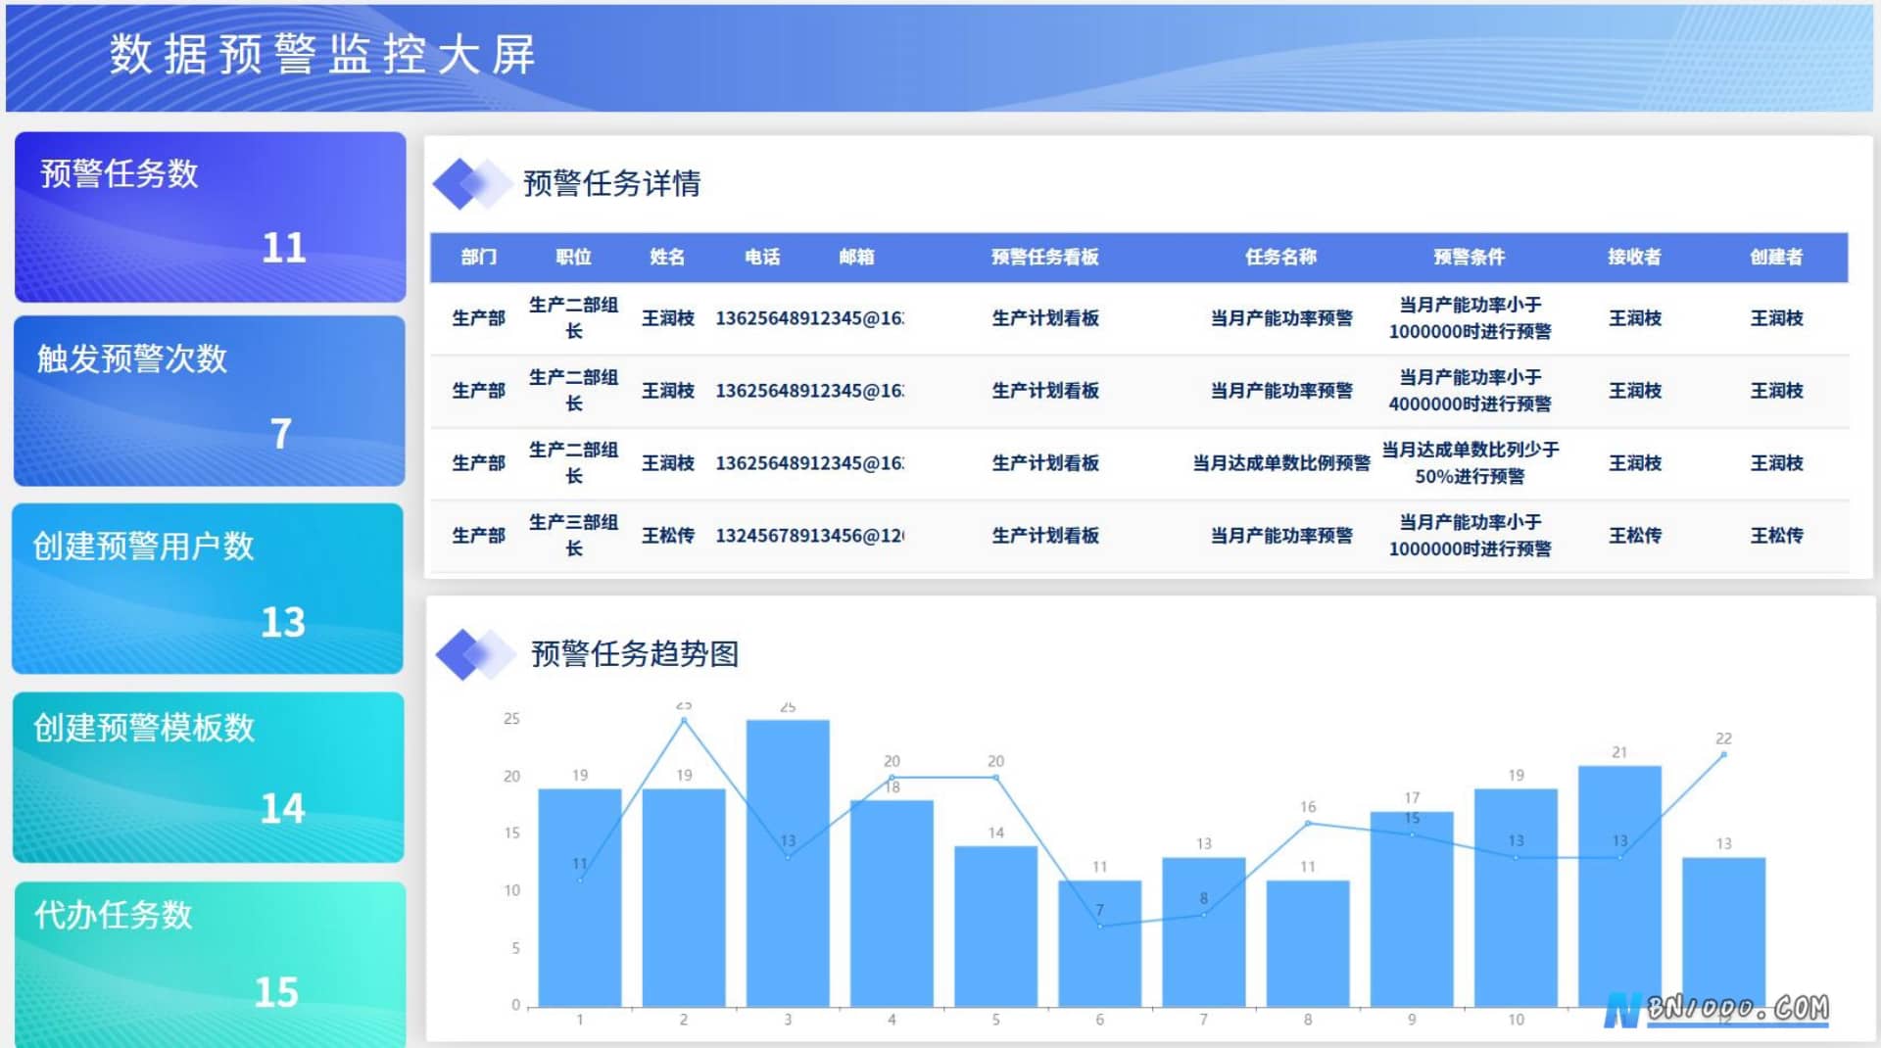Click the month 9 bar labeled 17
This screenshot has height=1048, width=1881.
1412,909
